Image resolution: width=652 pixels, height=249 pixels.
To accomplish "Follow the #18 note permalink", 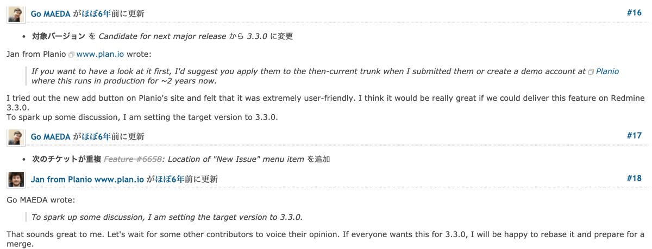I will (x=634, y=178).
